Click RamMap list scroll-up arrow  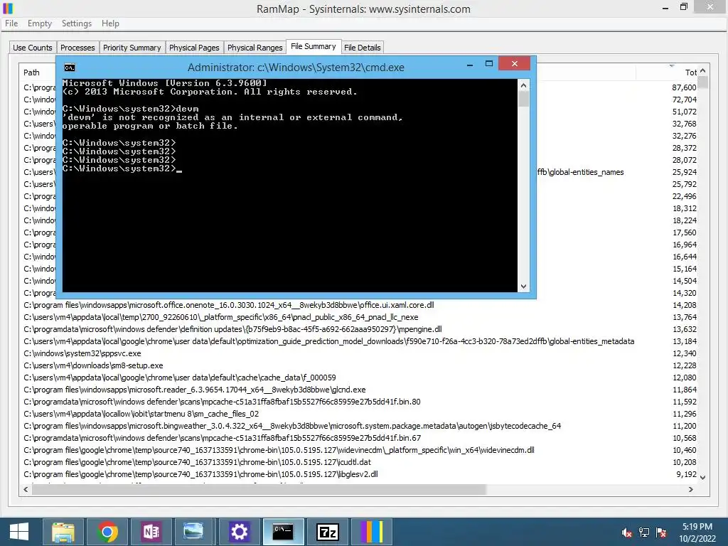click(x=703, y=70)
